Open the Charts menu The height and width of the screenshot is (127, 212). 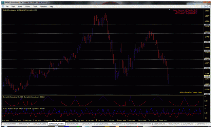(27, 6)
